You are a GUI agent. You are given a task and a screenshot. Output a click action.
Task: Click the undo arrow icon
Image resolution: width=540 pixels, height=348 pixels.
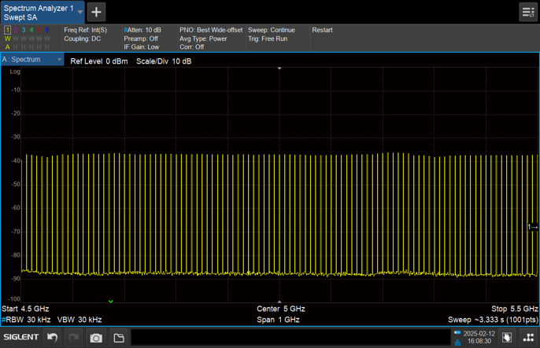(x=53, y=338)
